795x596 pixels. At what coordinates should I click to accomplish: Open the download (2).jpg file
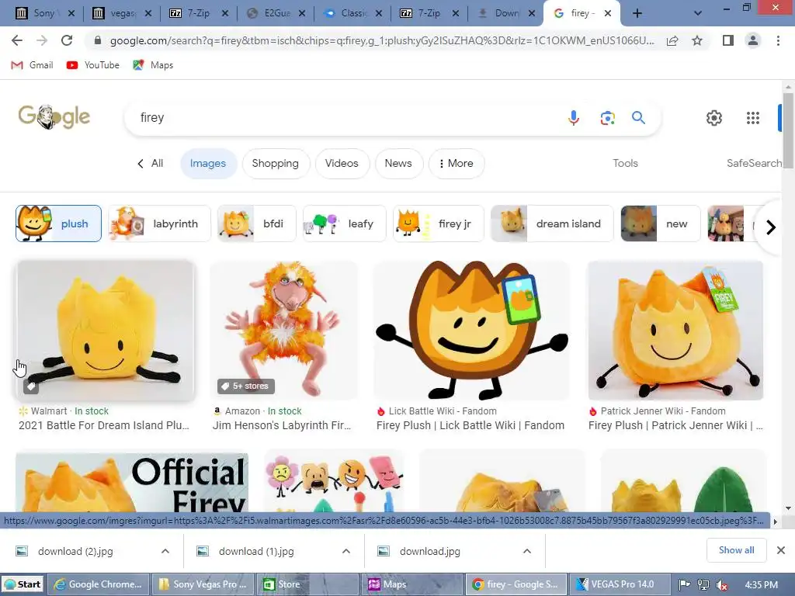pos(75,551)
